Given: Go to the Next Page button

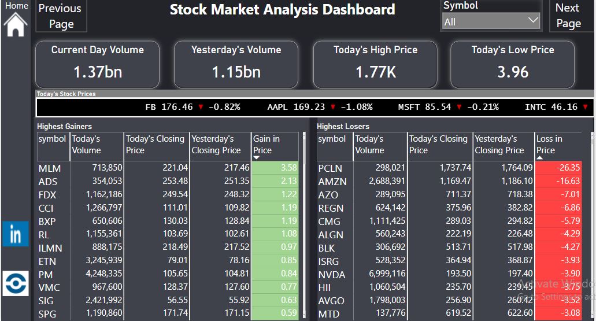Looking at the screenshot, I should click(x=570, y=16).
